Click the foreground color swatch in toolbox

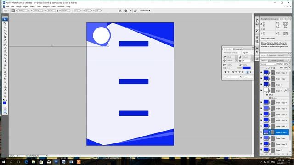coord(4,103)
